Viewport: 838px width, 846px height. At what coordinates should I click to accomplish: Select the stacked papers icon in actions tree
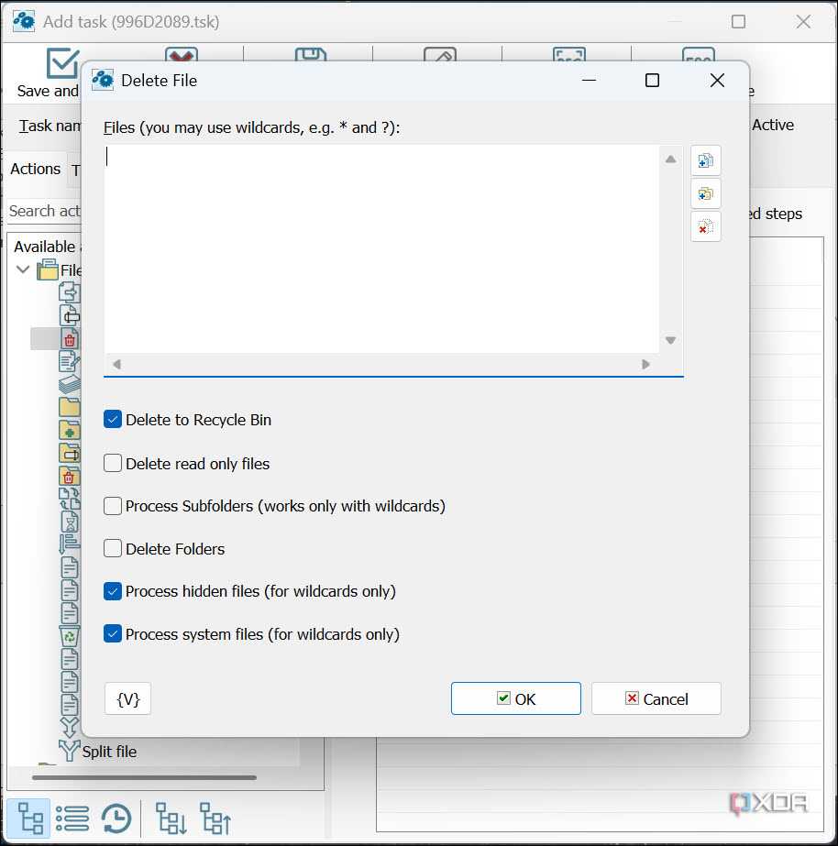click(69, 384)
